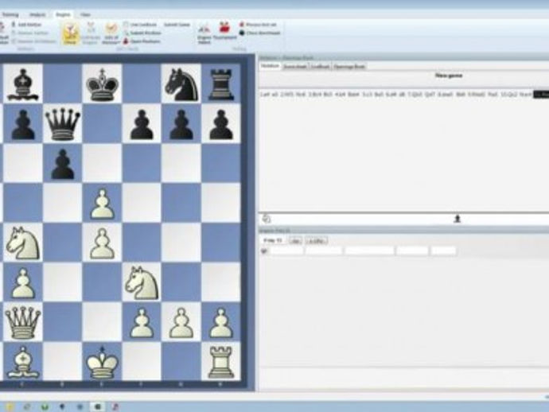
Task: Click the Process test set command
Action: click(x=258, y=25)
